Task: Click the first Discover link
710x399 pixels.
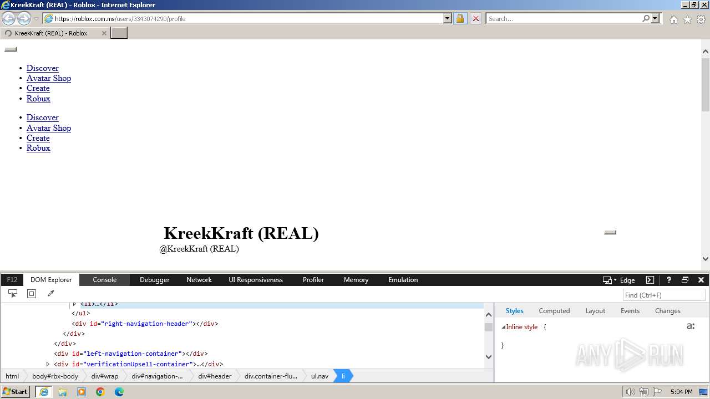Action: pyautogui.click(x=43, y=68)
